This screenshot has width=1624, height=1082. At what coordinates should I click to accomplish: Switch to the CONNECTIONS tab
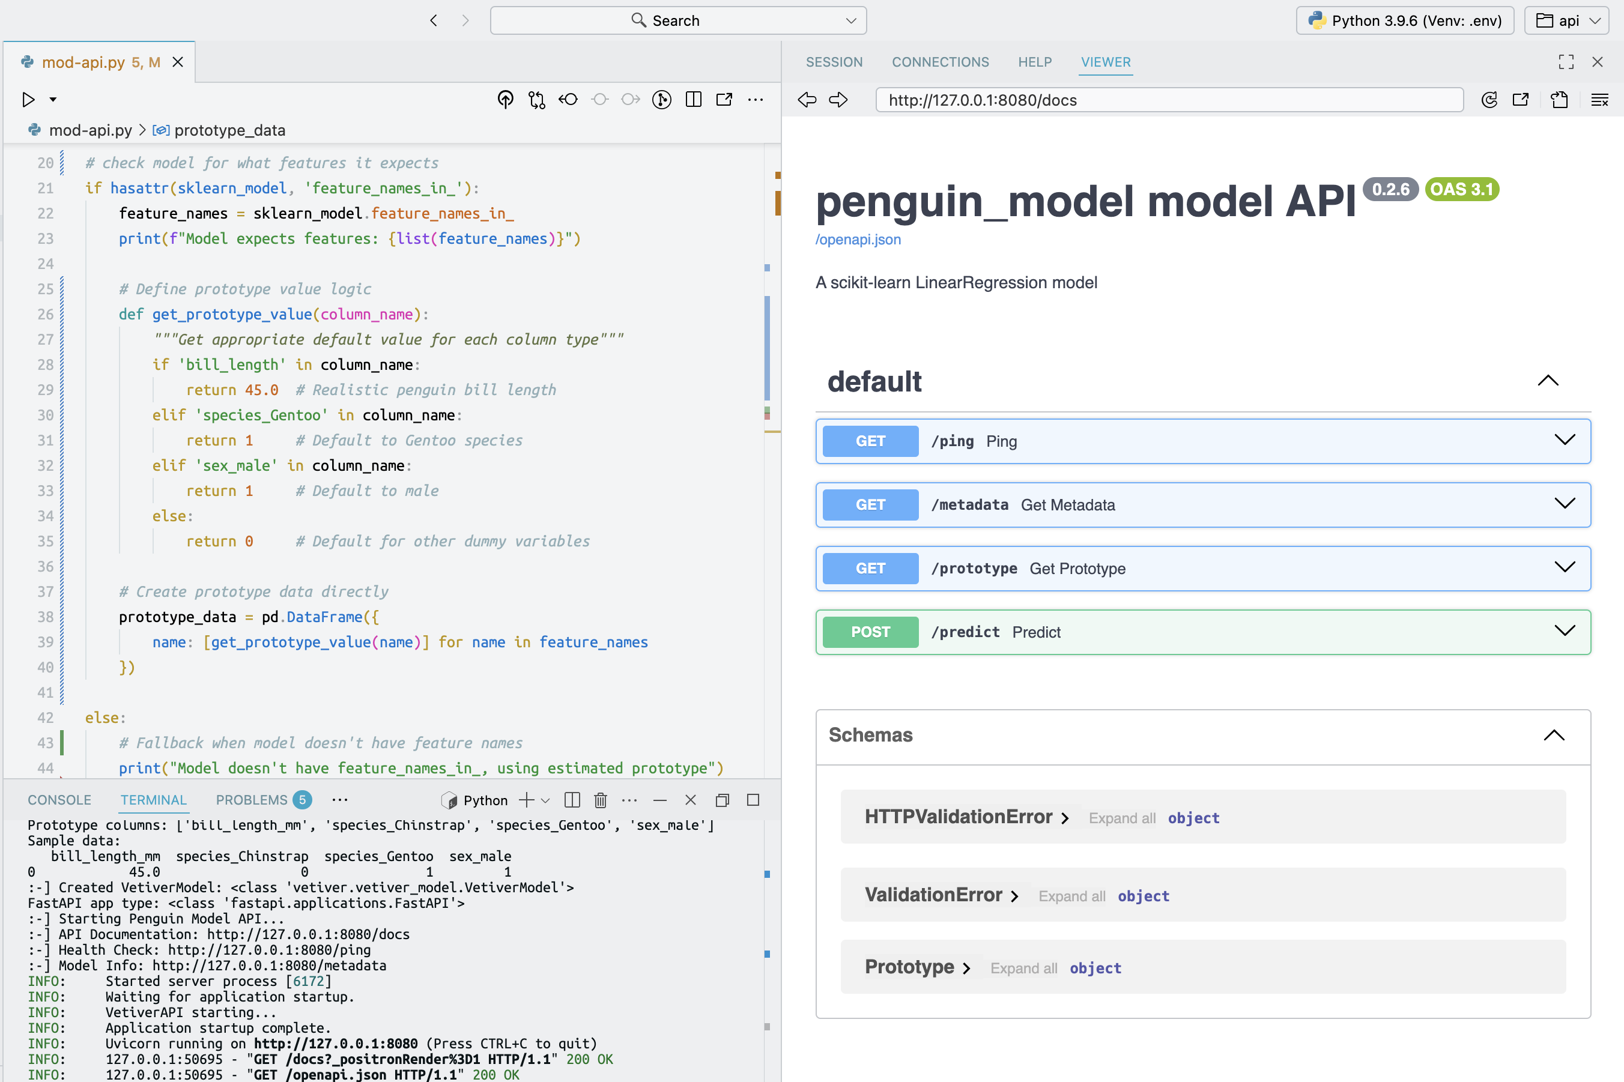pyautogui.click(x=940, y=62)
